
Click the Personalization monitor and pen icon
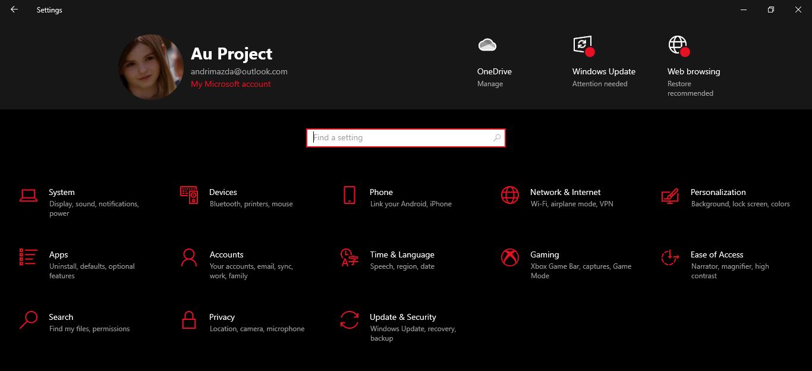tap(671, 196)
